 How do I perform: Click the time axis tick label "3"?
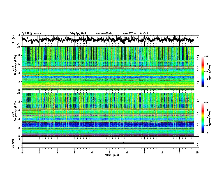(75, 153)
